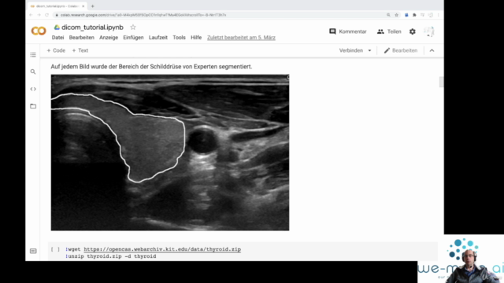Click the browser zoom magnifier icon
The height and width of the screenshot is (283, 504).
[388, 15]
